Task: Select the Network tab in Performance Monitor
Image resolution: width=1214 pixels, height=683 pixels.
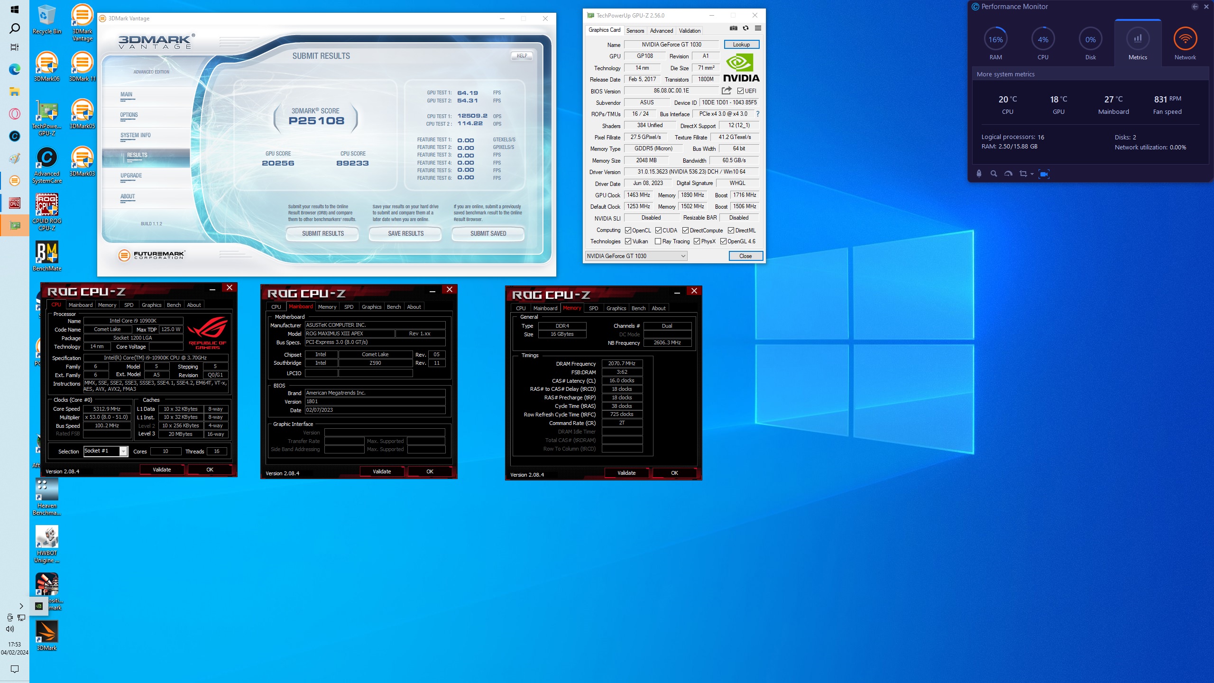Action: pyautogui.click(x=1185, y=44)
